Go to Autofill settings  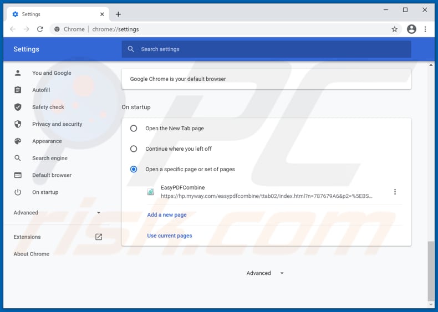coord(41,90)
